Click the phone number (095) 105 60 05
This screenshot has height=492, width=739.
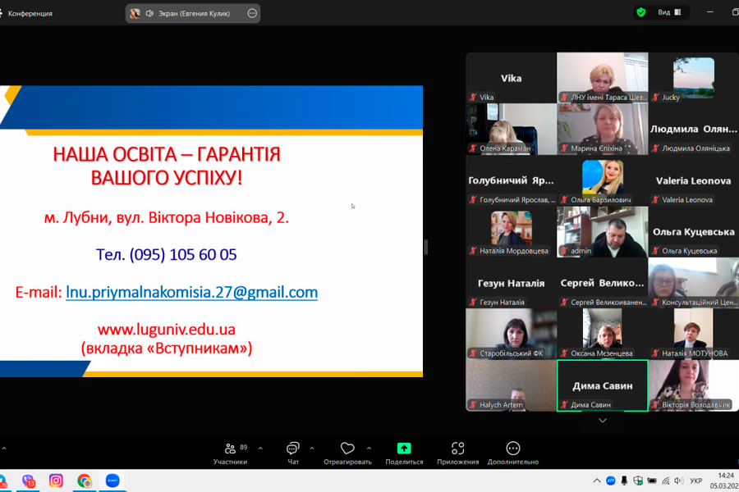pyautogui.click(x=183, y=255)
